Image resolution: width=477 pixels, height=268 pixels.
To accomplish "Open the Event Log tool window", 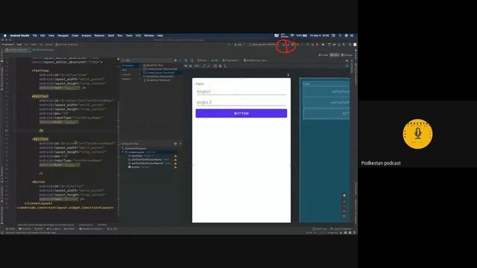I will pyautogui.click(x=319, y=229).
